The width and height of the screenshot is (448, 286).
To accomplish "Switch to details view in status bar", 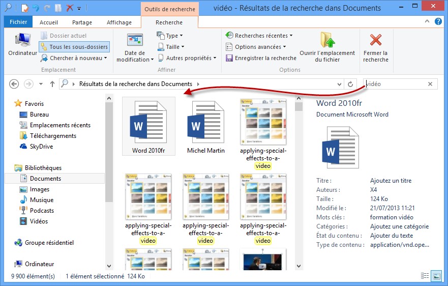I will [424, 276].
